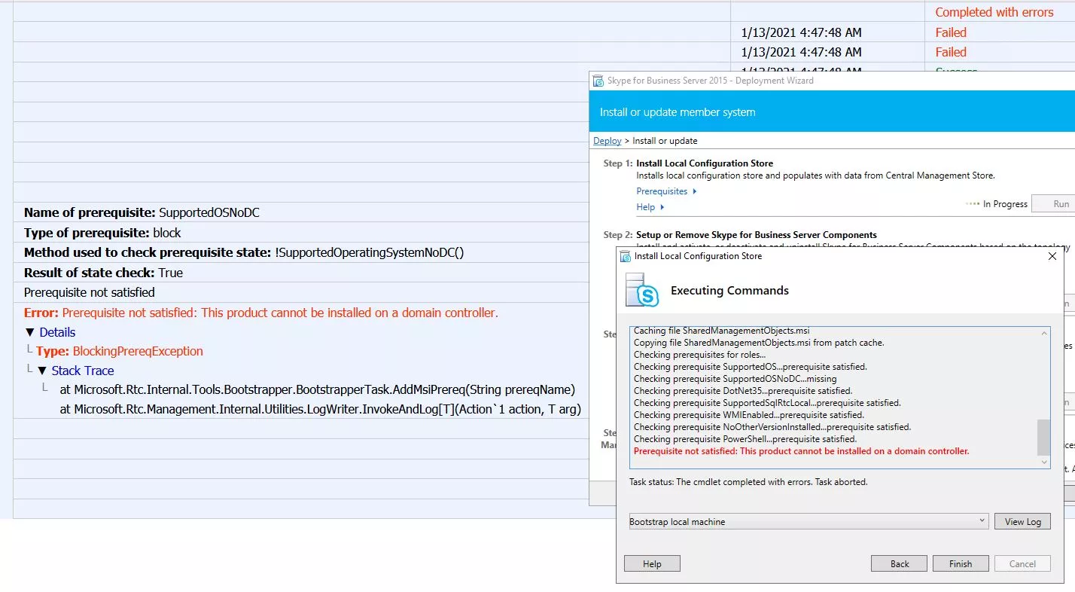This screenshot has width=1075, height=592.
Task: Expand the Prerequisites arrow under Step 1
Action: [694, 191]
